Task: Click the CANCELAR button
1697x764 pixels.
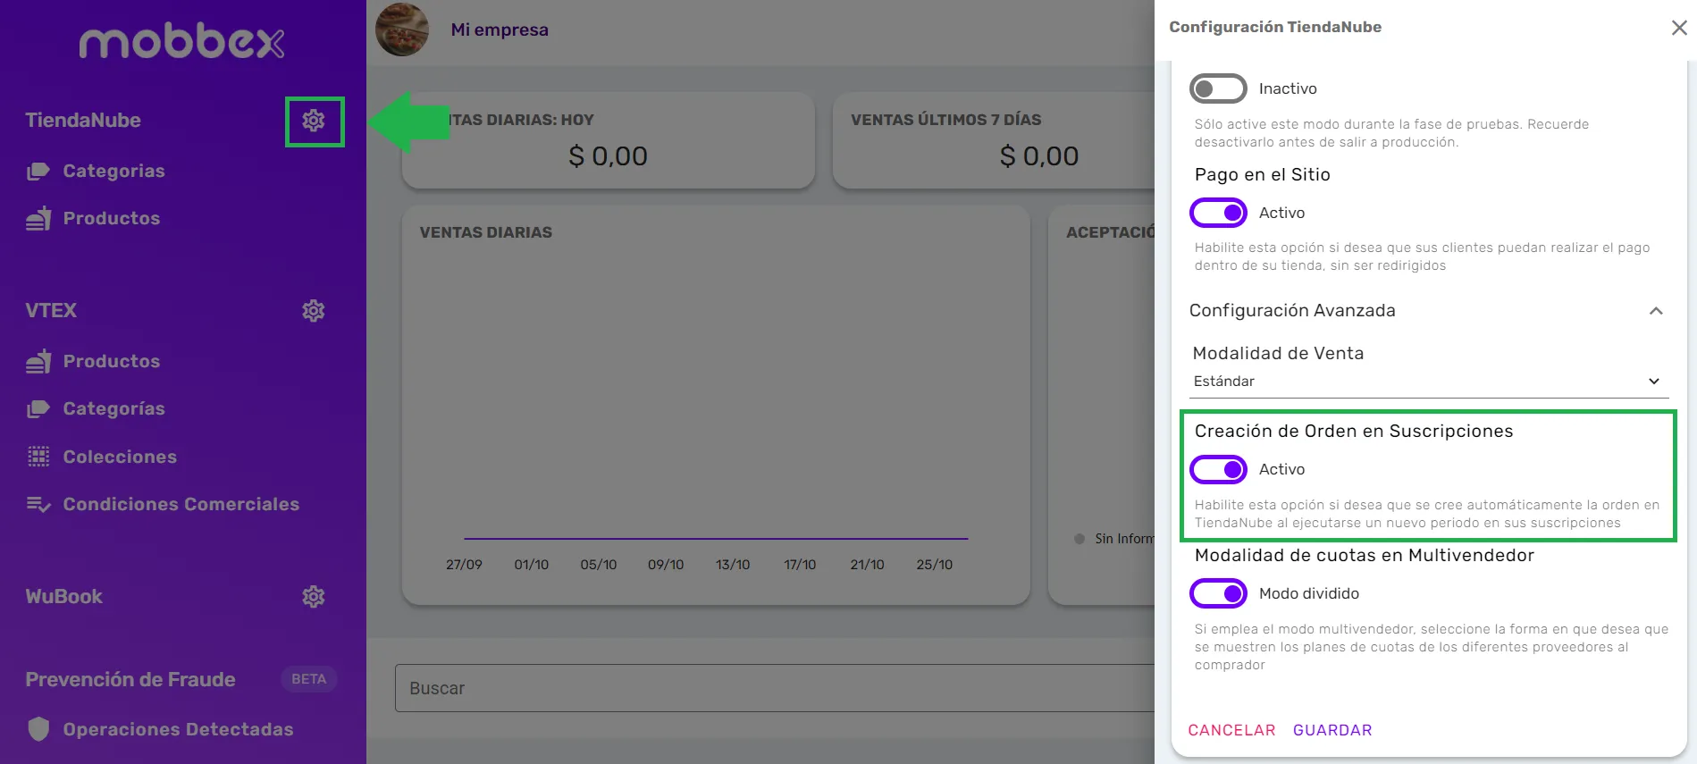Action: [x=1231, y=730]
